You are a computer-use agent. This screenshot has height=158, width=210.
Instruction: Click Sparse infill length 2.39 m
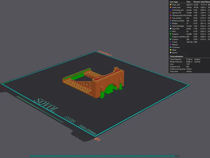[x=203, y=13]
